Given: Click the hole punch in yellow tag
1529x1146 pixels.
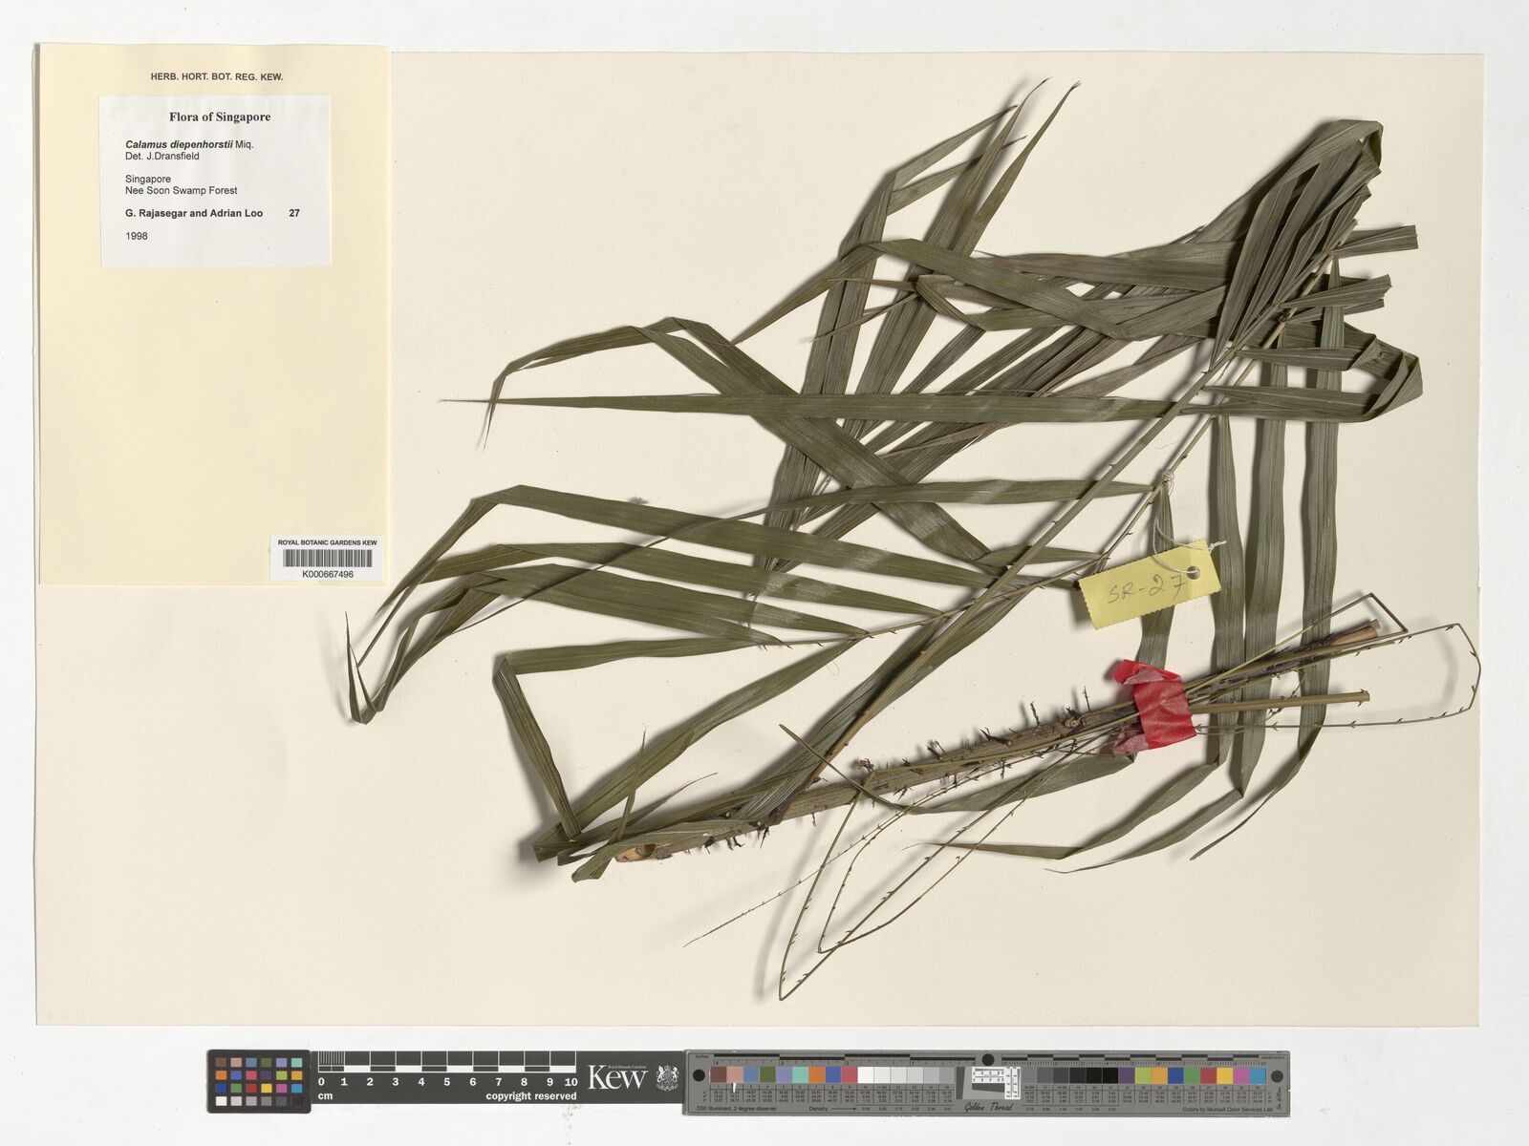Looking at the screenshot, I should [1192, 575].
